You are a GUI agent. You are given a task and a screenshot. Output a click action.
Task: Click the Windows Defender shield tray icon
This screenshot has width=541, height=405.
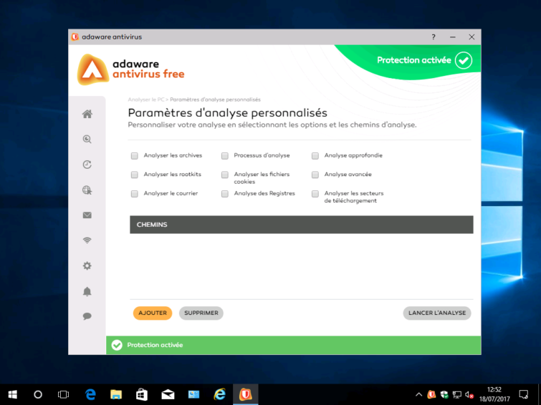pos(444,394)
